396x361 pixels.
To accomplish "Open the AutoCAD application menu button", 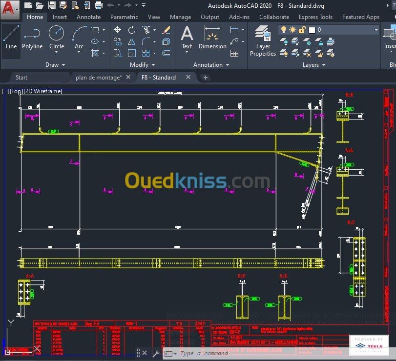I will pyautogui.click(x=10, y=10).
